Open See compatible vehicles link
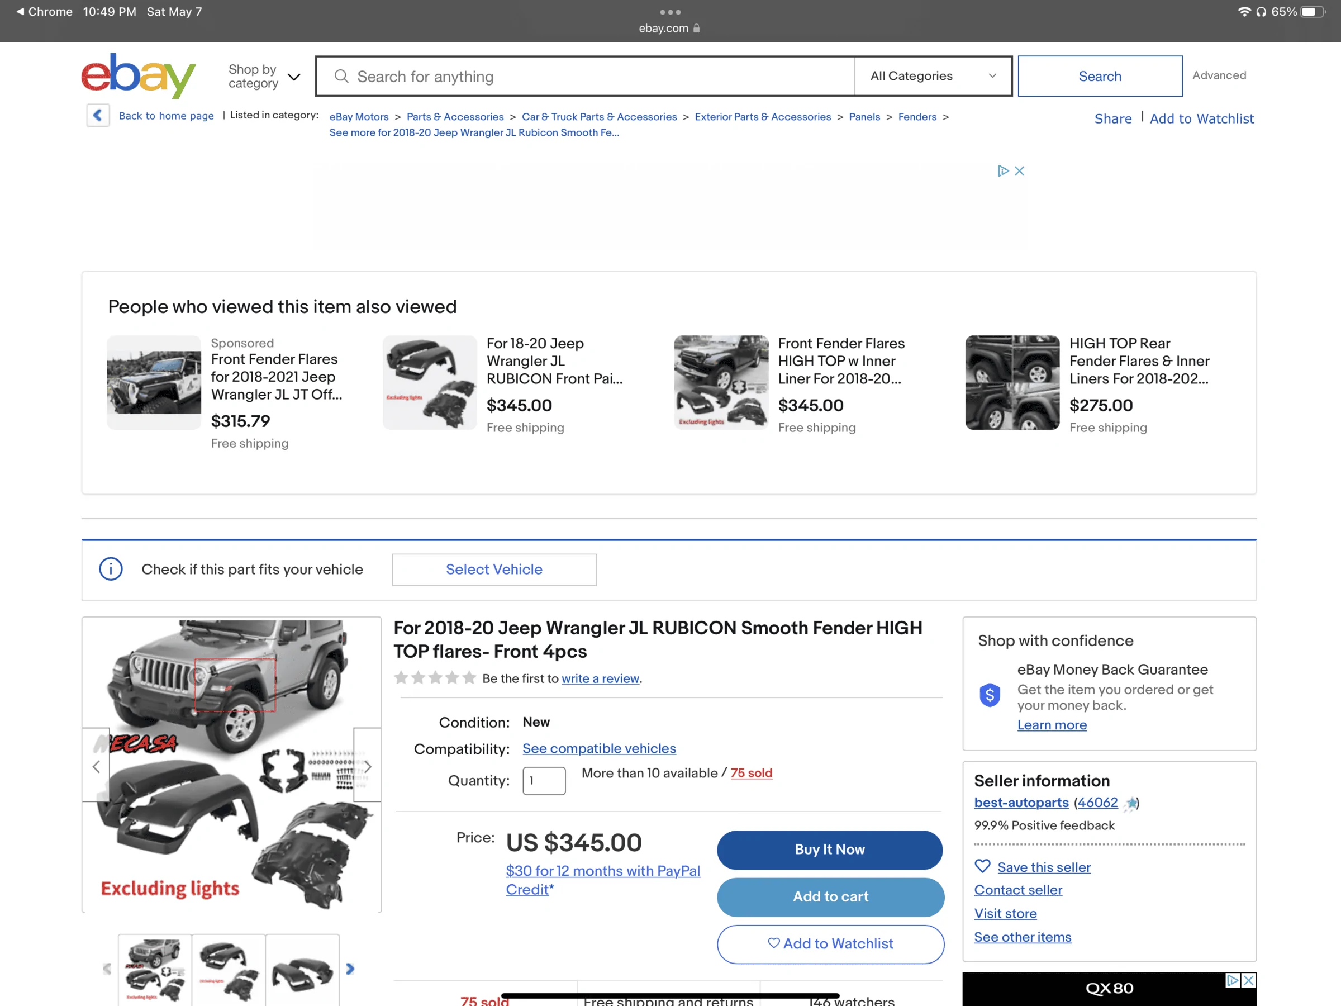Viewport: 1341px width, 1006px height. (x=599, y=748)
